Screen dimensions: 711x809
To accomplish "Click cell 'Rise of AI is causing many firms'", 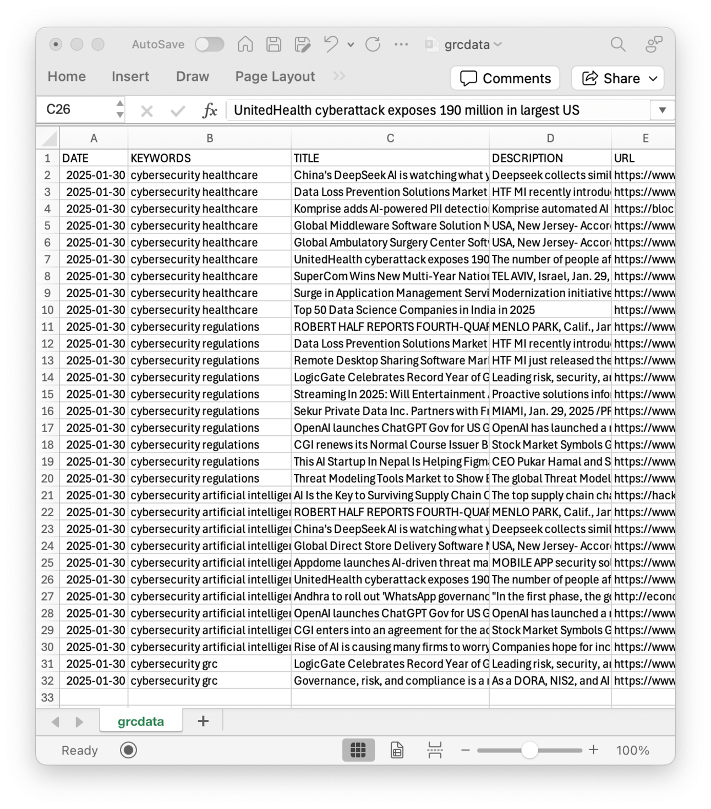I will click(390, 647).
